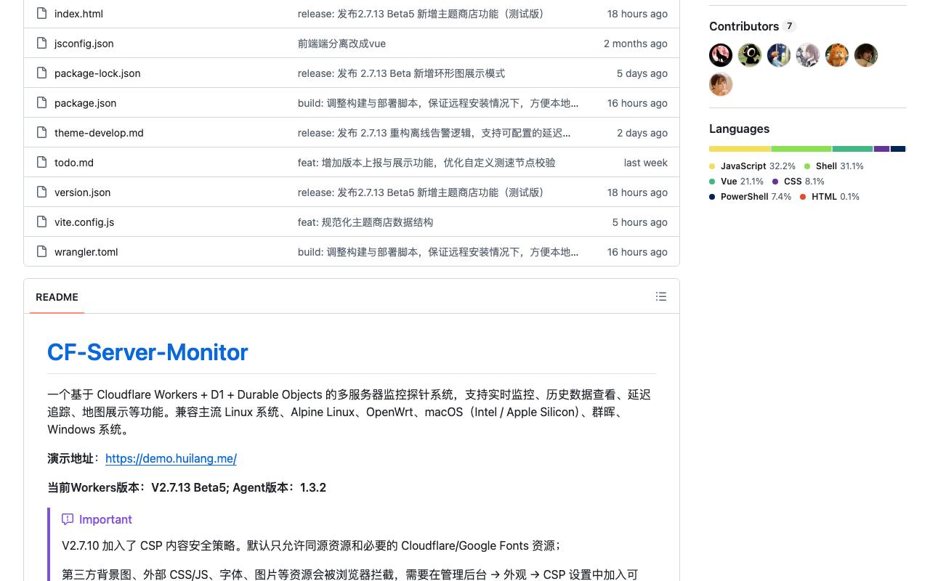Open the index.html file
This screenshot has height=581, width=930.
click(78, 14)
